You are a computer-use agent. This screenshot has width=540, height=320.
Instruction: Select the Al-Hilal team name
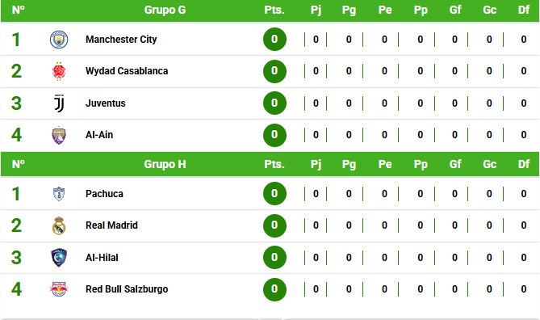[102, 258]
